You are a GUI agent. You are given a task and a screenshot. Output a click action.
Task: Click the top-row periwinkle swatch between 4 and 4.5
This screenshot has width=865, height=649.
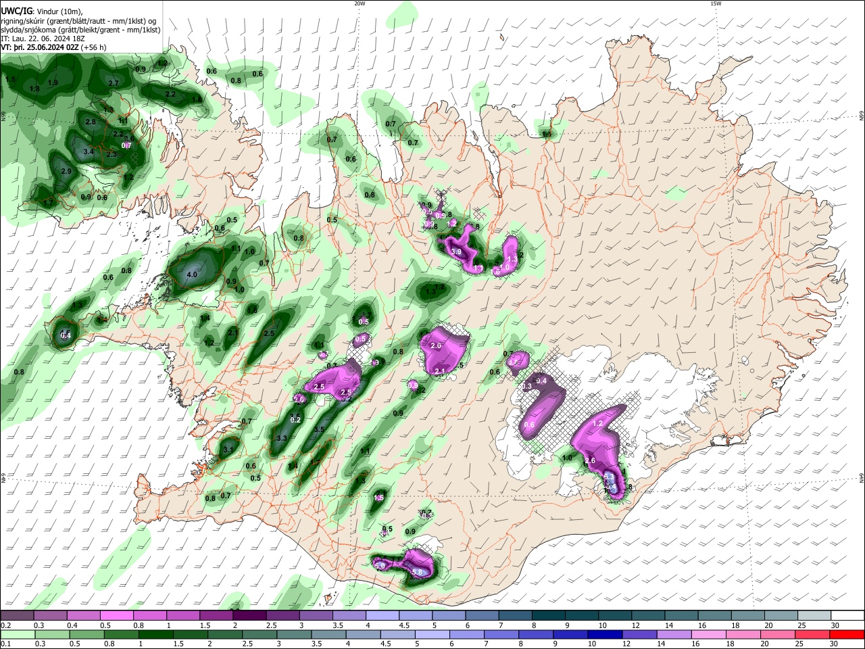coord(382,615)
